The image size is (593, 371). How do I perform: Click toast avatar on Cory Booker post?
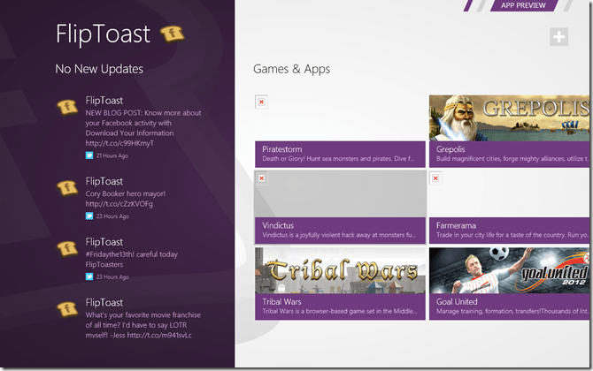click(67, 186)
